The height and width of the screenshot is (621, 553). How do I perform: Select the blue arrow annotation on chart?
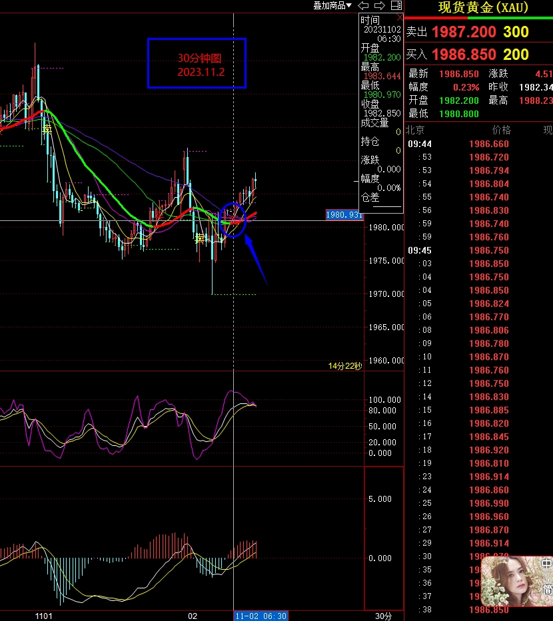click(257, 260)
